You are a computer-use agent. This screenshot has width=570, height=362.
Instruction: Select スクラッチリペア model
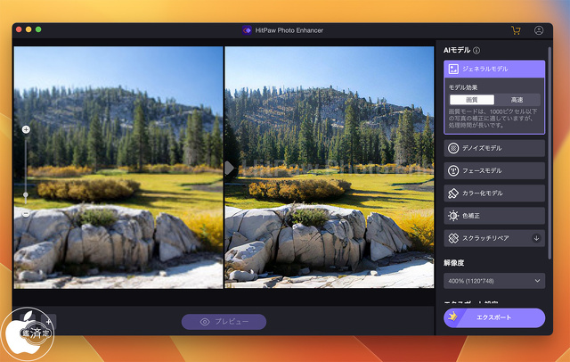click(x=494, y=238)
